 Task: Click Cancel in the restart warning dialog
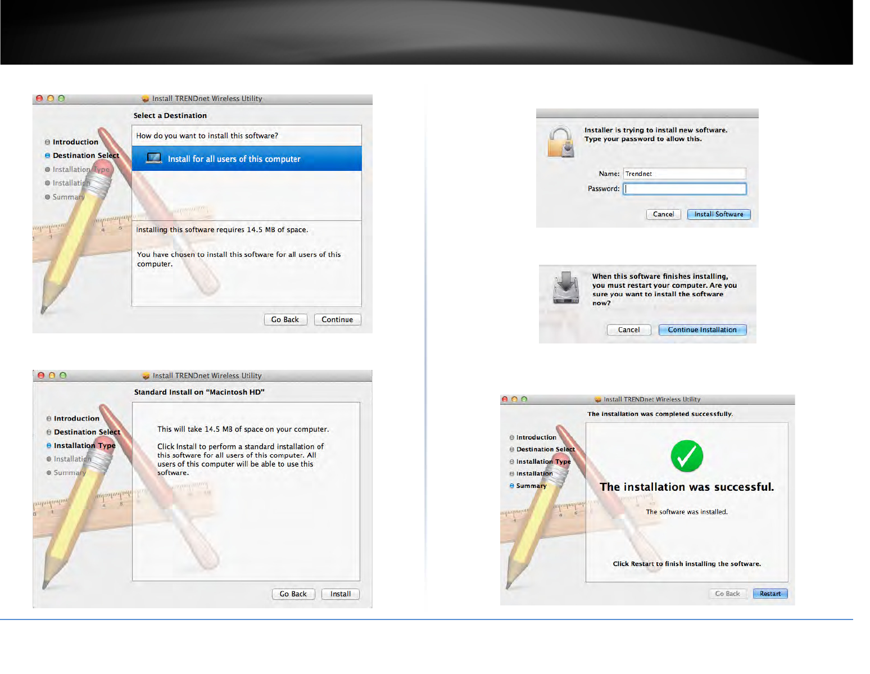(x=629, y=330)
